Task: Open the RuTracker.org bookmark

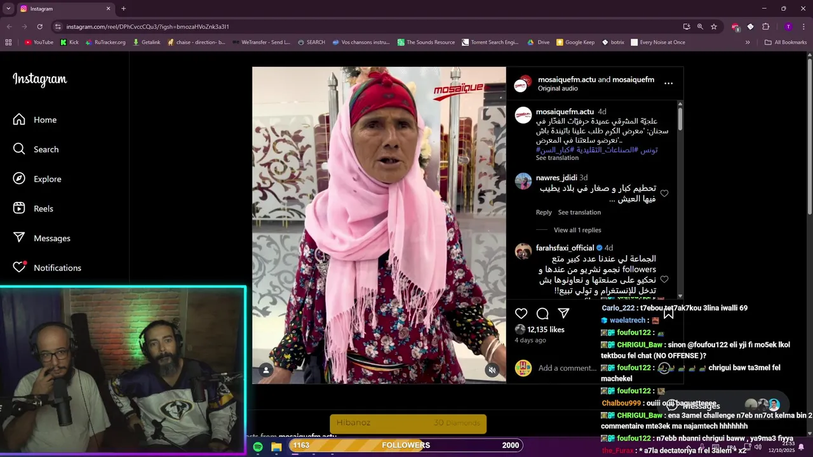Action: point(105,43)
